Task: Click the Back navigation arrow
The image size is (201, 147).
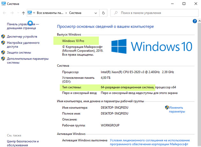Action: coord(4,13)
